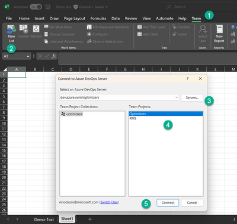This screenshot has height=224, width=237.
Task: Select the Team tab
Action: [196, 18]
